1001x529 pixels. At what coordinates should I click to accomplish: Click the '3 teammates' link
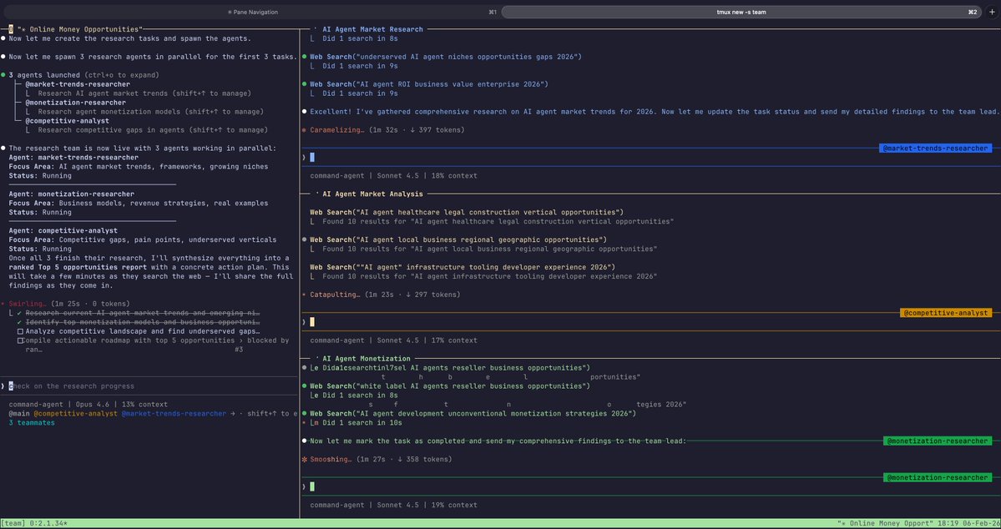pos(32,422)
